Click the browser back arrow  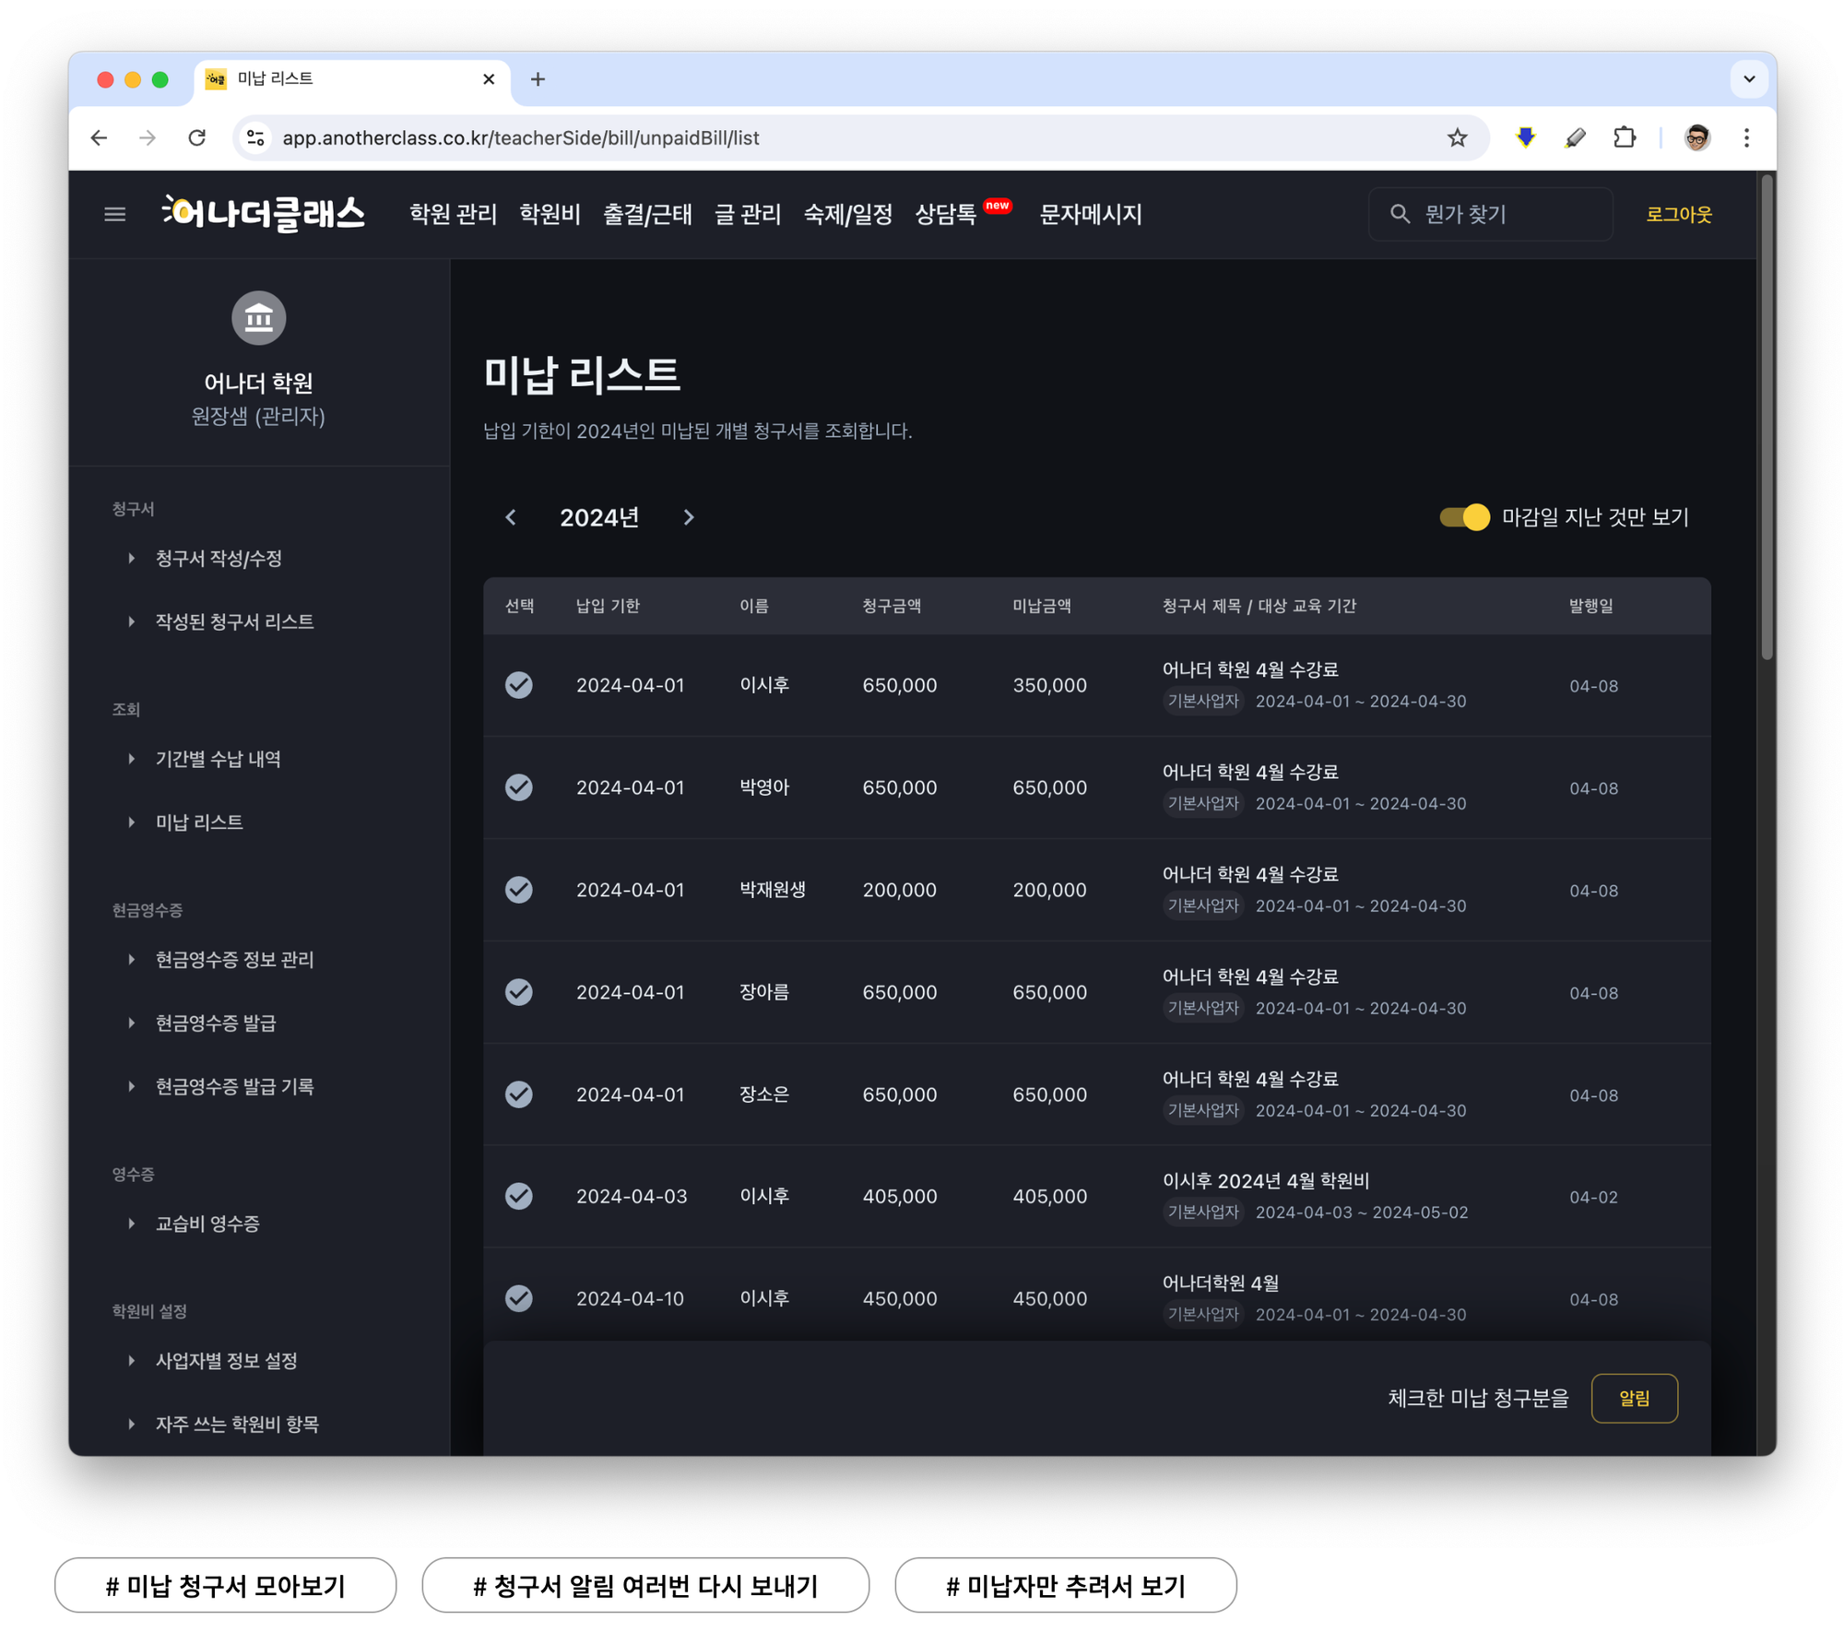[100, 137]
